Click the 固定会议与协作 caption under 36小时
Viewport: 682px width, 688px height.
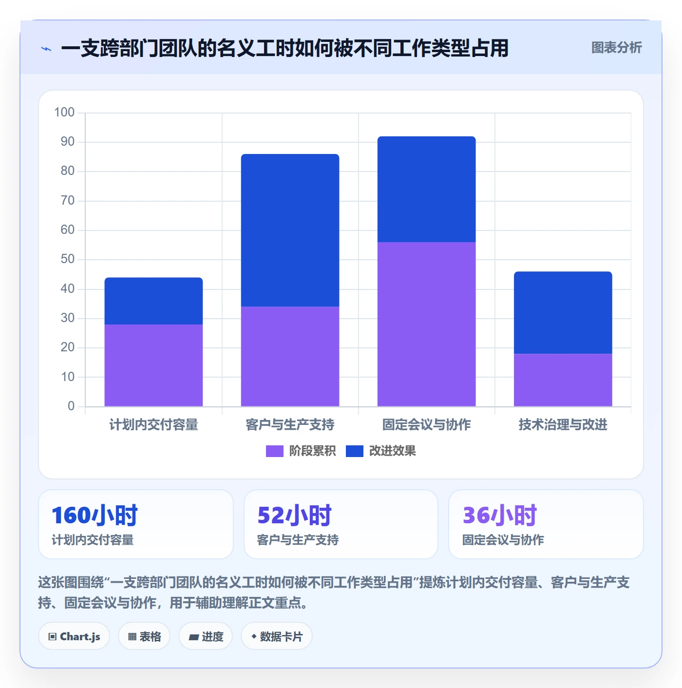click(503, 540)
